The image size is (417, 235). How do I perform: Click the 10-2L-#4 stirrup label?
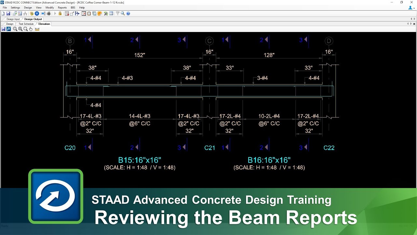(x=269, y=116)
